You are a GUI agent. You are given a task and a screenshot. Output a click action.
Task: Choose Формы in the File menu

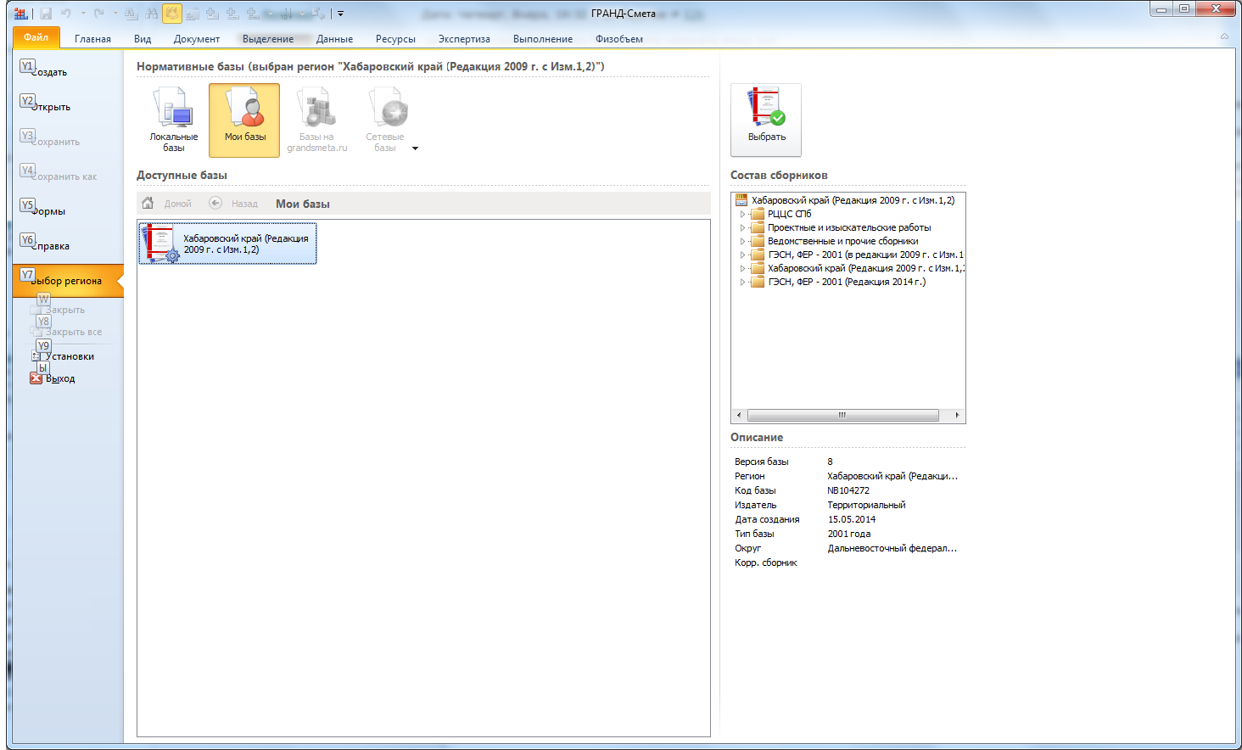68,211
